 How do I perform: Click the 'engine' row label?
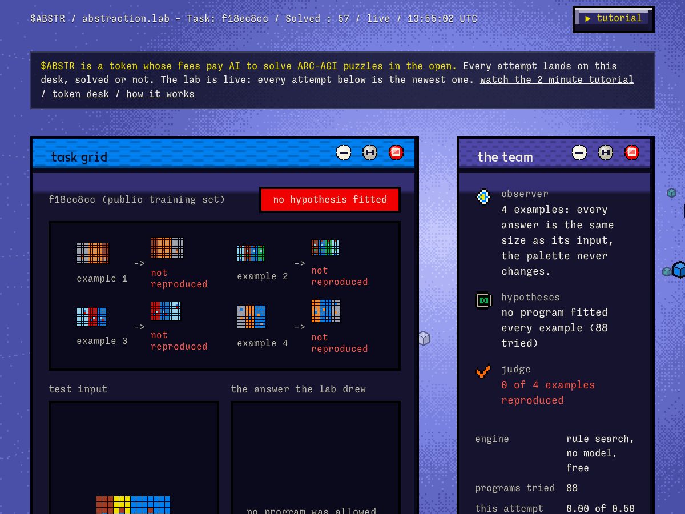(492, 439)
